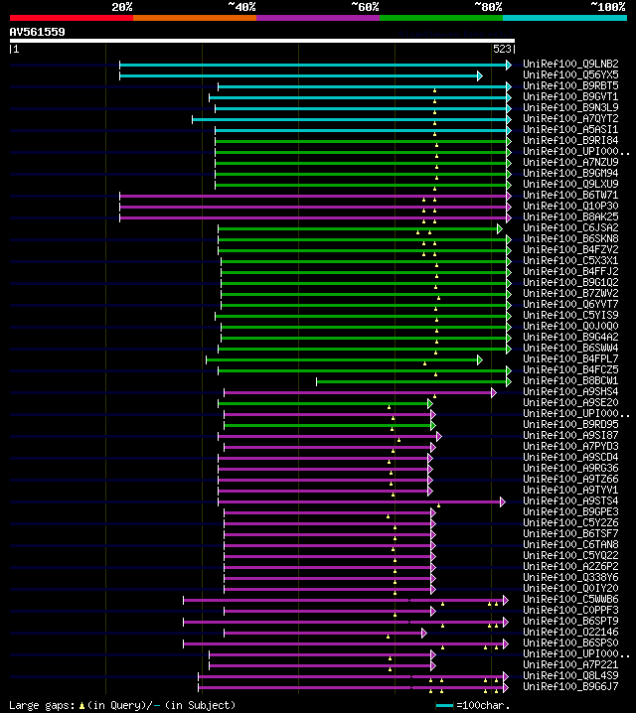Click the cyan alignment bar for Q56YX5

click(301, 75)
